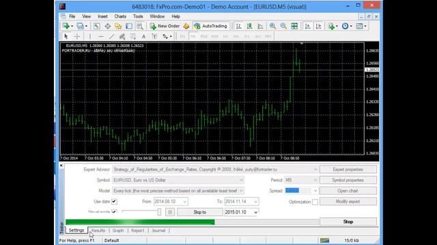Screen dimensions: 437x245
Task: Click the Modify expert button
Action: [348, 201]
